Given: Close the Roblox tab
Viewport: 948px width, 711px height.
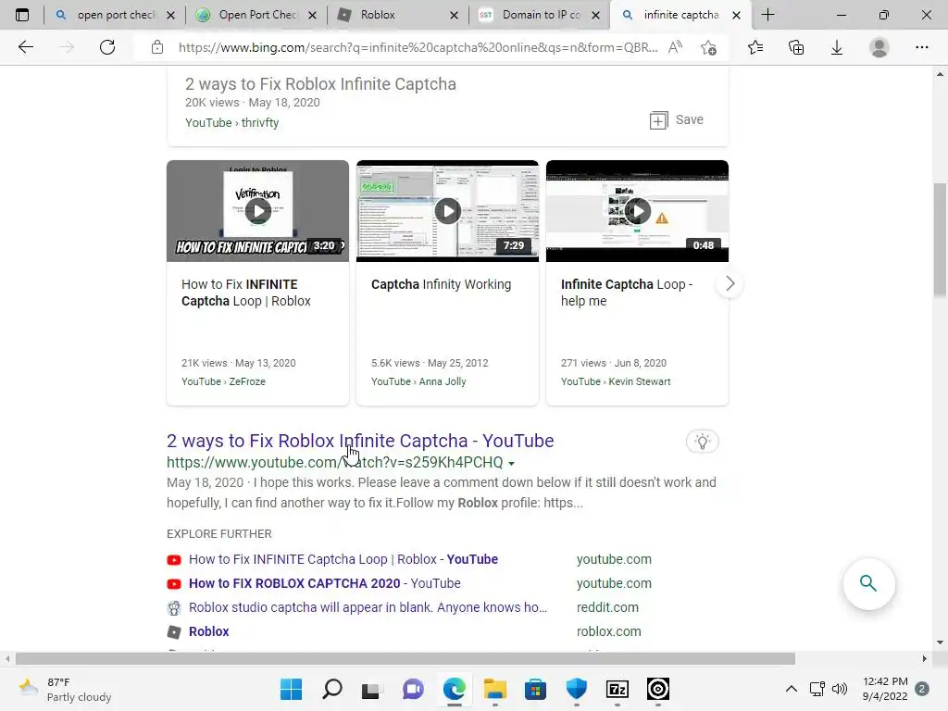Looking at the screenshot, I should (454, 15).
